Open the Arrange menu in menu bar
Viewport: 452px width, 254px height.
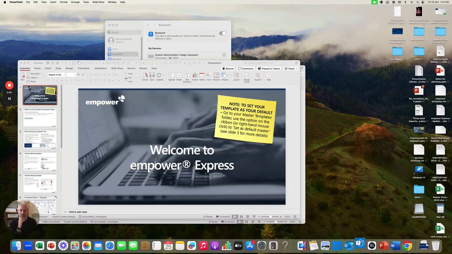coord(75,2)
